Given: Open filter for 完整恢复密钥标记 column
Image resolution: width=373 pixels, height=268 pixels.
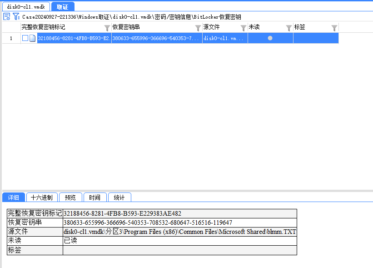Looking at the screenshot, I should pyautogui.click(x=107, y=28).
